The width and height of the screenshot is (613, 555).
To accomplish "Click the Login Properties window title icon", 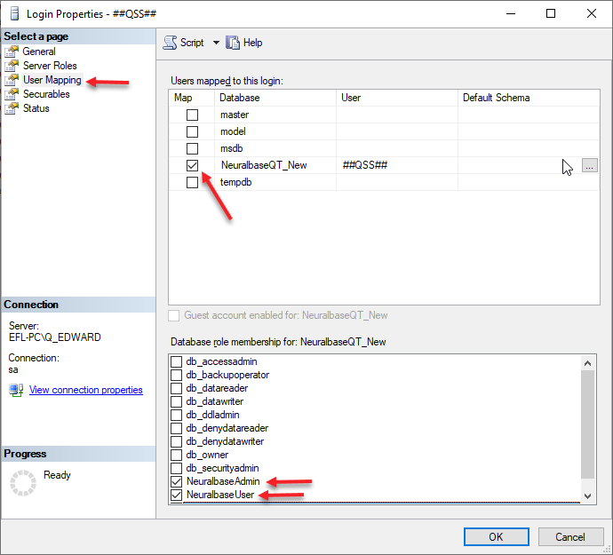I will [x=14, y=13].
